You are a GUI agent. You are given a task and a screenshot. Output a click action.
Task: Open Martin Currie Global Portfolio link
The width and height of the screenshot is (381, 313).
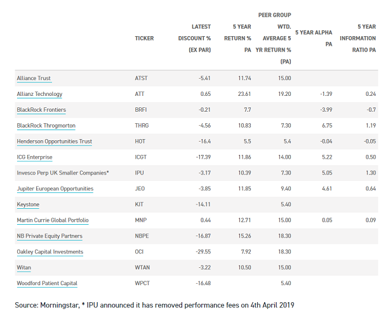[53, 220]
